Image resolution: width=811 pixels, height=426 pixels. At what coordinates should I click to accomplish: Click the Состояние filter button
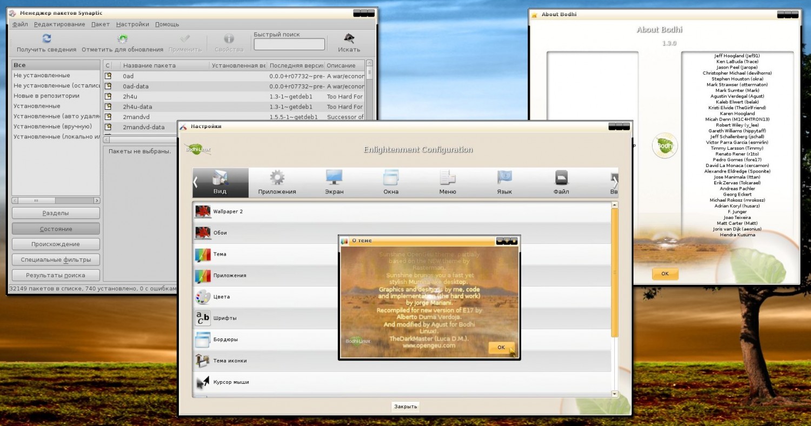tap(56, 229)
